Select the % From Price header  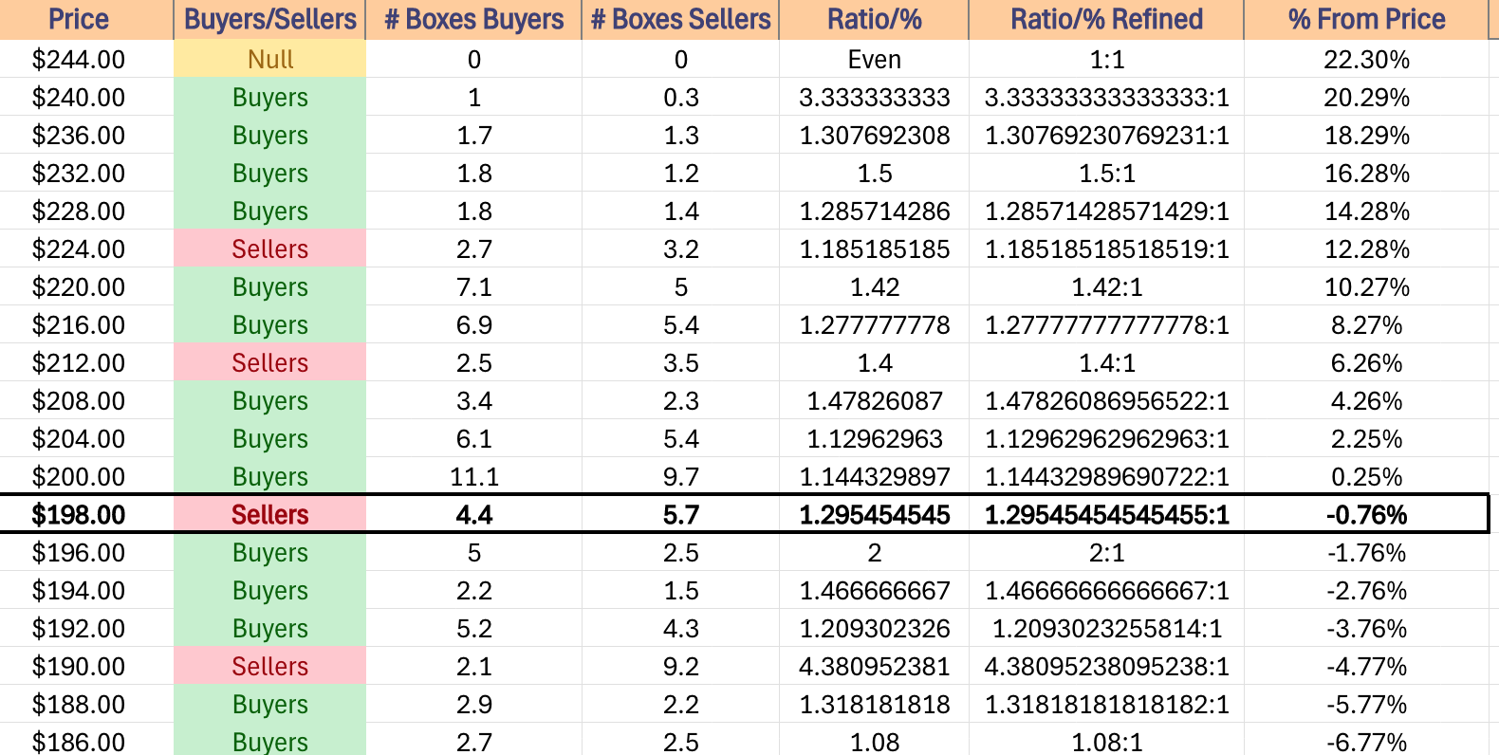pos(1366,19)
